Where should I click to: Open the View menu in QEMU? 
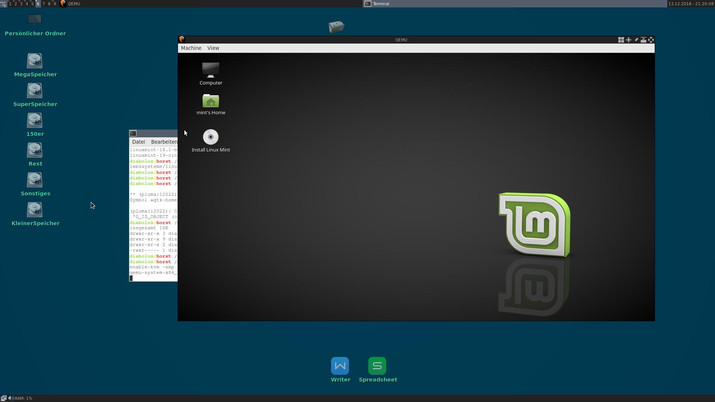click(x=213, y=48)
